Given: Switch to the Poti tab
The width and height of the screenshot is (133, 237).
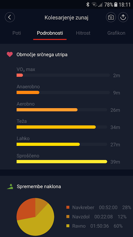Looking at the screenshot, I should (17, 33).
